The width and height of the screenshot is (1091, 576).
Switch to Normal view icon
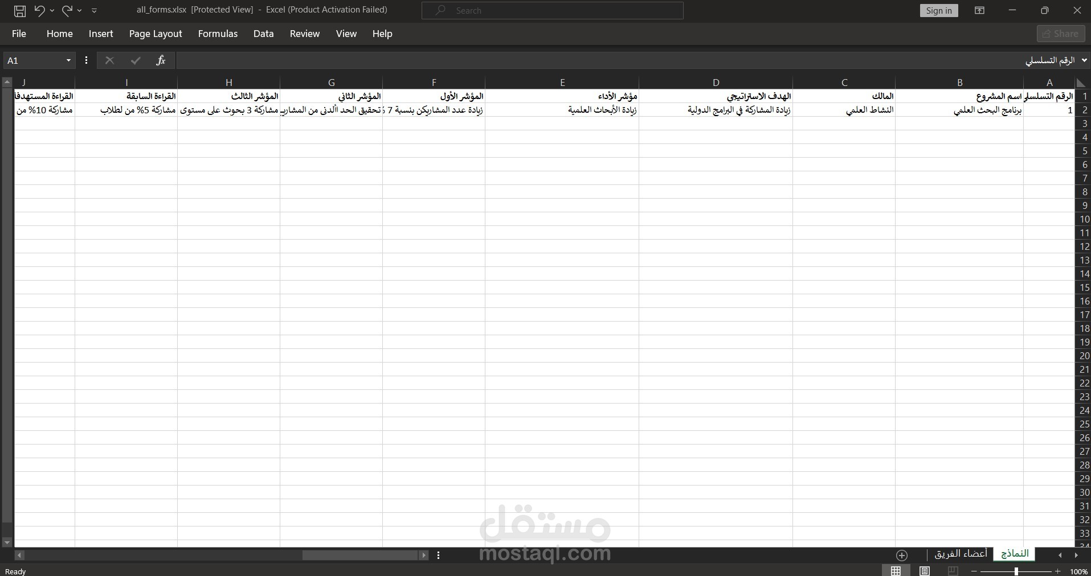(896, 571)
